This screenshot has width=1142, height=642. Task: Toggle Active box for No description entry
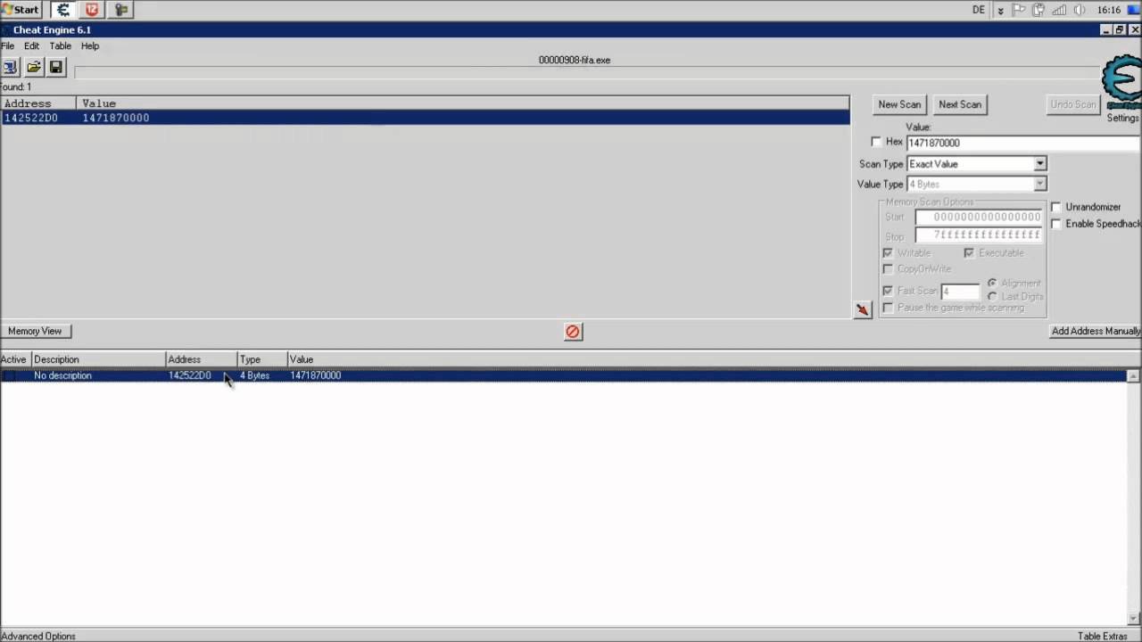[9, 375]
